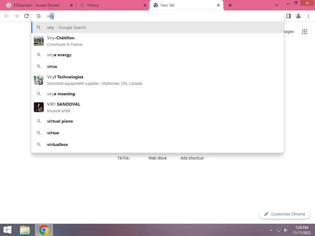
Task: Open the TikTok shortcut
Action: coord(123,158)
